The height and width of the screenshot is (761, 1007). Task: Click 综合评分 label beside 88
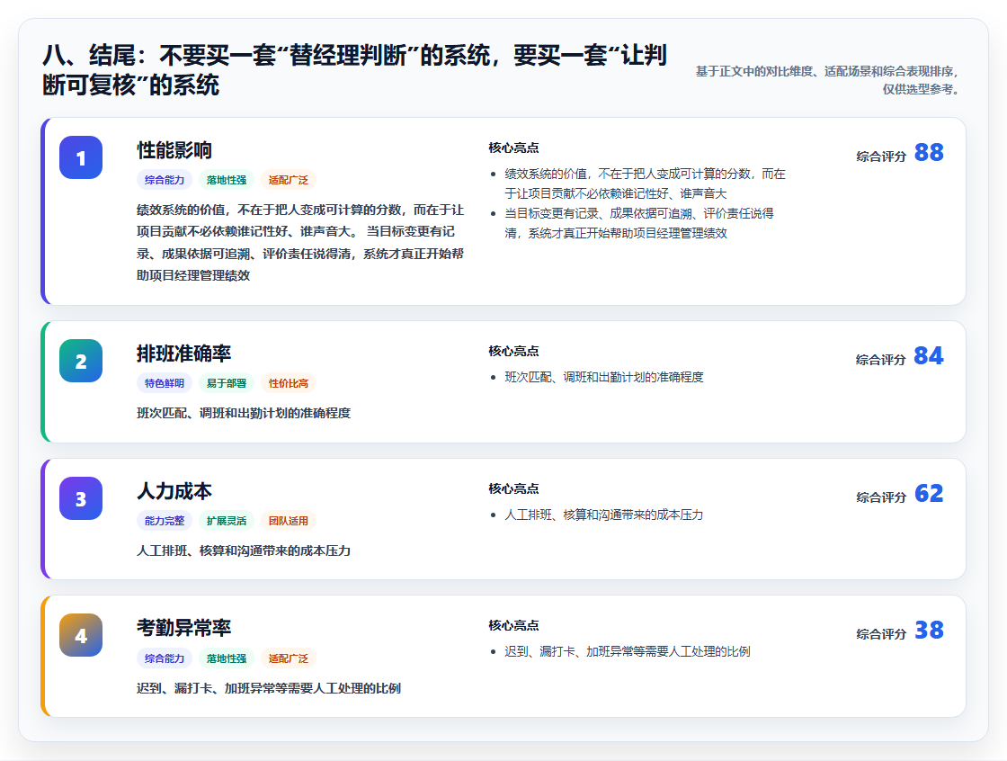tap(881, 157)
